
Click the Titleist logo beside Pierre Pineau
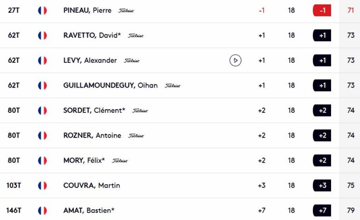126,11
